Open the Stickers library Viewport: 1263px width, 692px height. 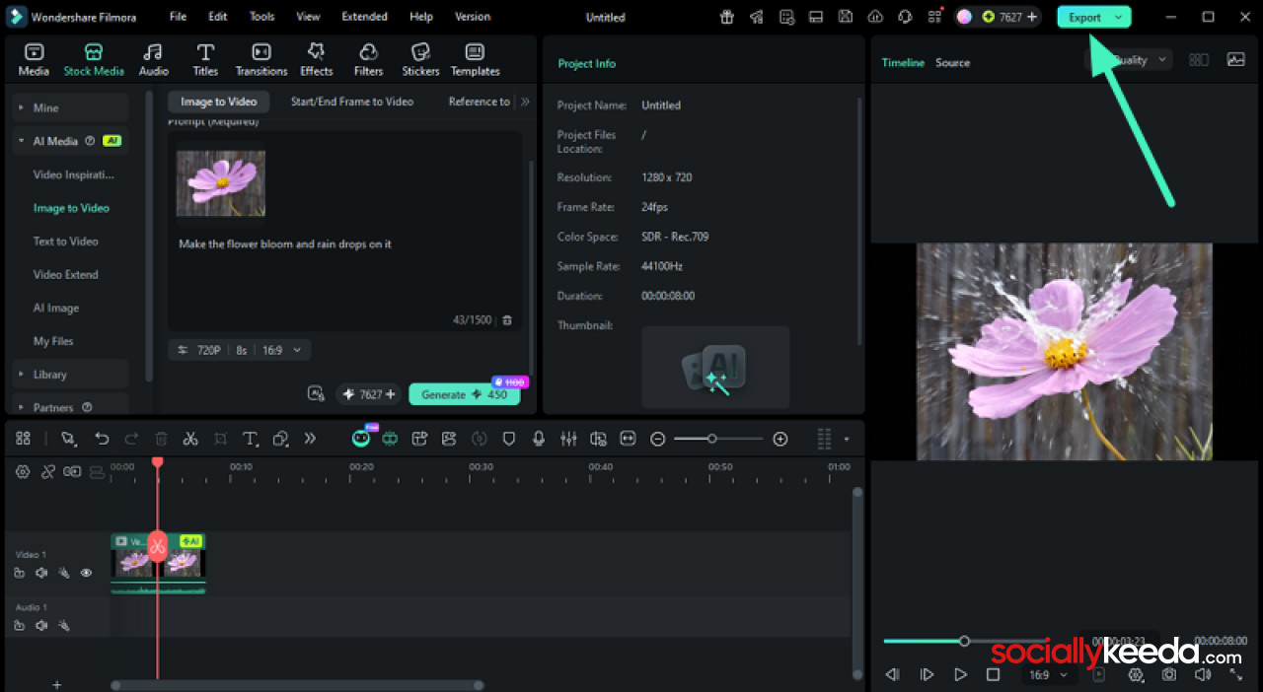[420, 59]
